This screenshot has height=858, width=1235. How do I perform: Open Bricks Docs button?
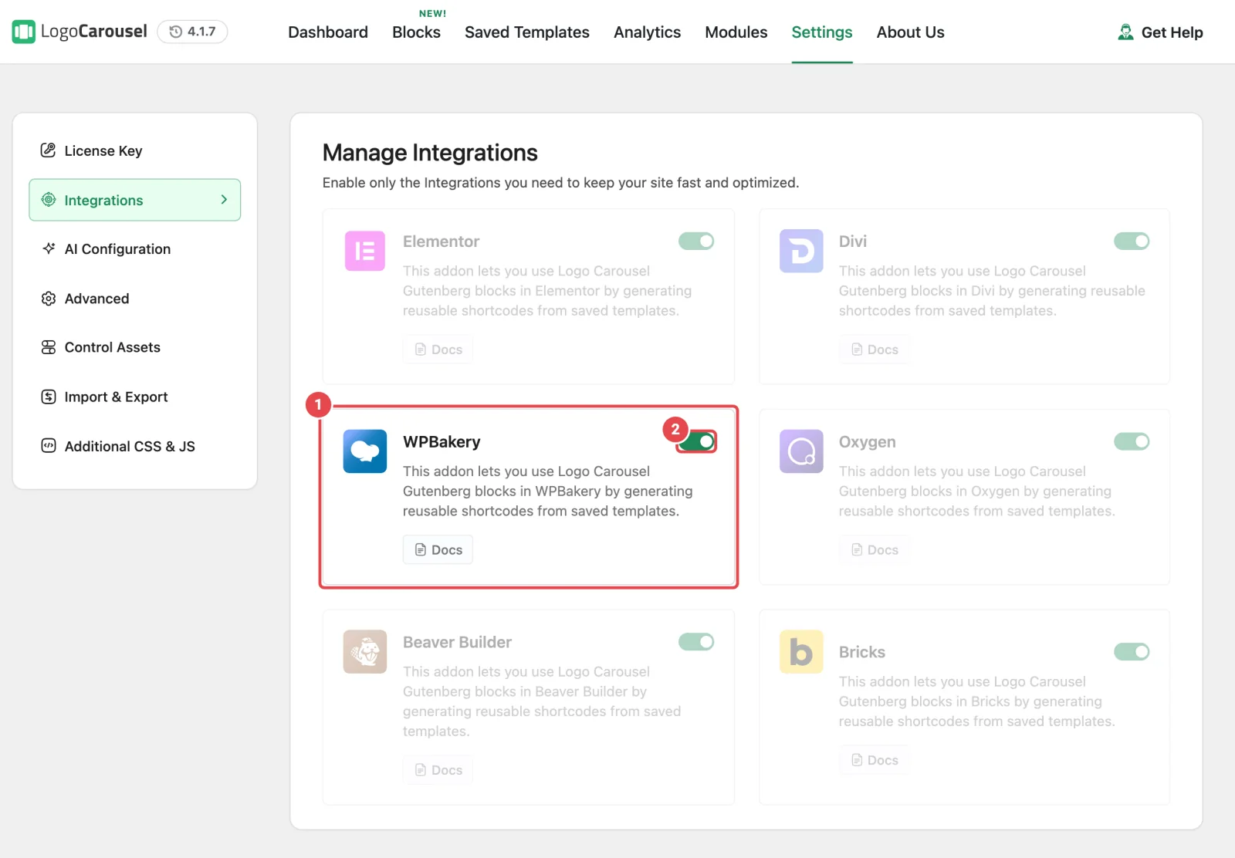[874, 760]
